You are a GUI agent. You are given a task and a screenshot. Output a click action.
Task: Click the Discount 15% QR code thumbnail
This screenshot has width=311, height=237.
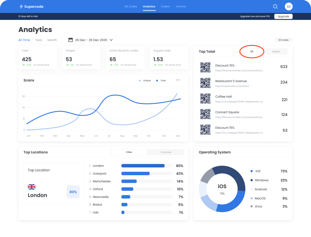tap(205, 67)
